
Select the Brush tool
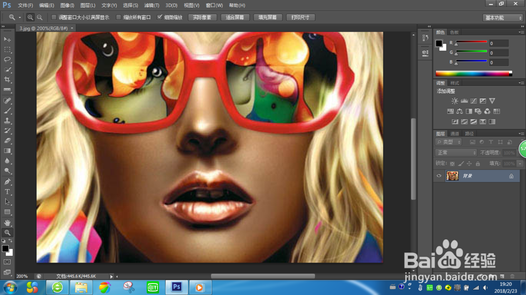(7, 111)
